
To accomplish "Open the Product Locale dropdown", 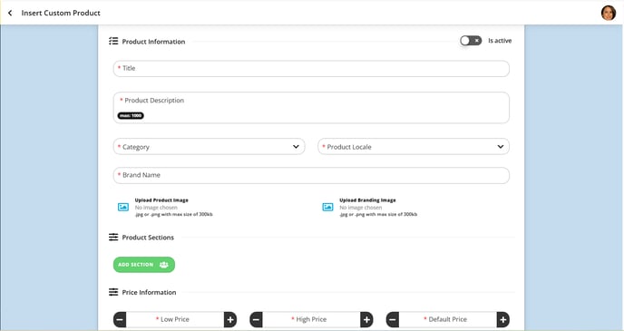I will point(414,146).
